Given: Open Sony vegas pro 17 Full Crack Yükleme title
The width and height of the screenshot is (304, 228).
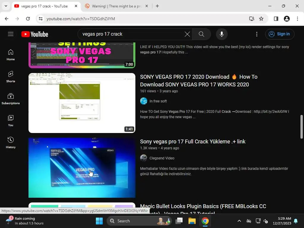Looking at the screenshot, I should pos(193,142).
